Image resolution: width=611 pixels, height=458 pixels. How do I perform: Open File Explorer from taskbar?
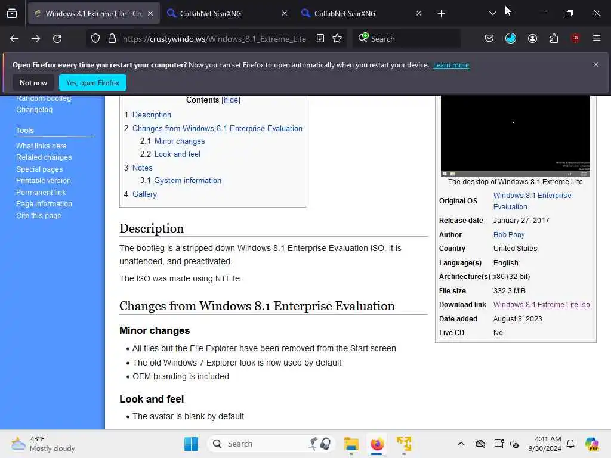pos(351,444)
